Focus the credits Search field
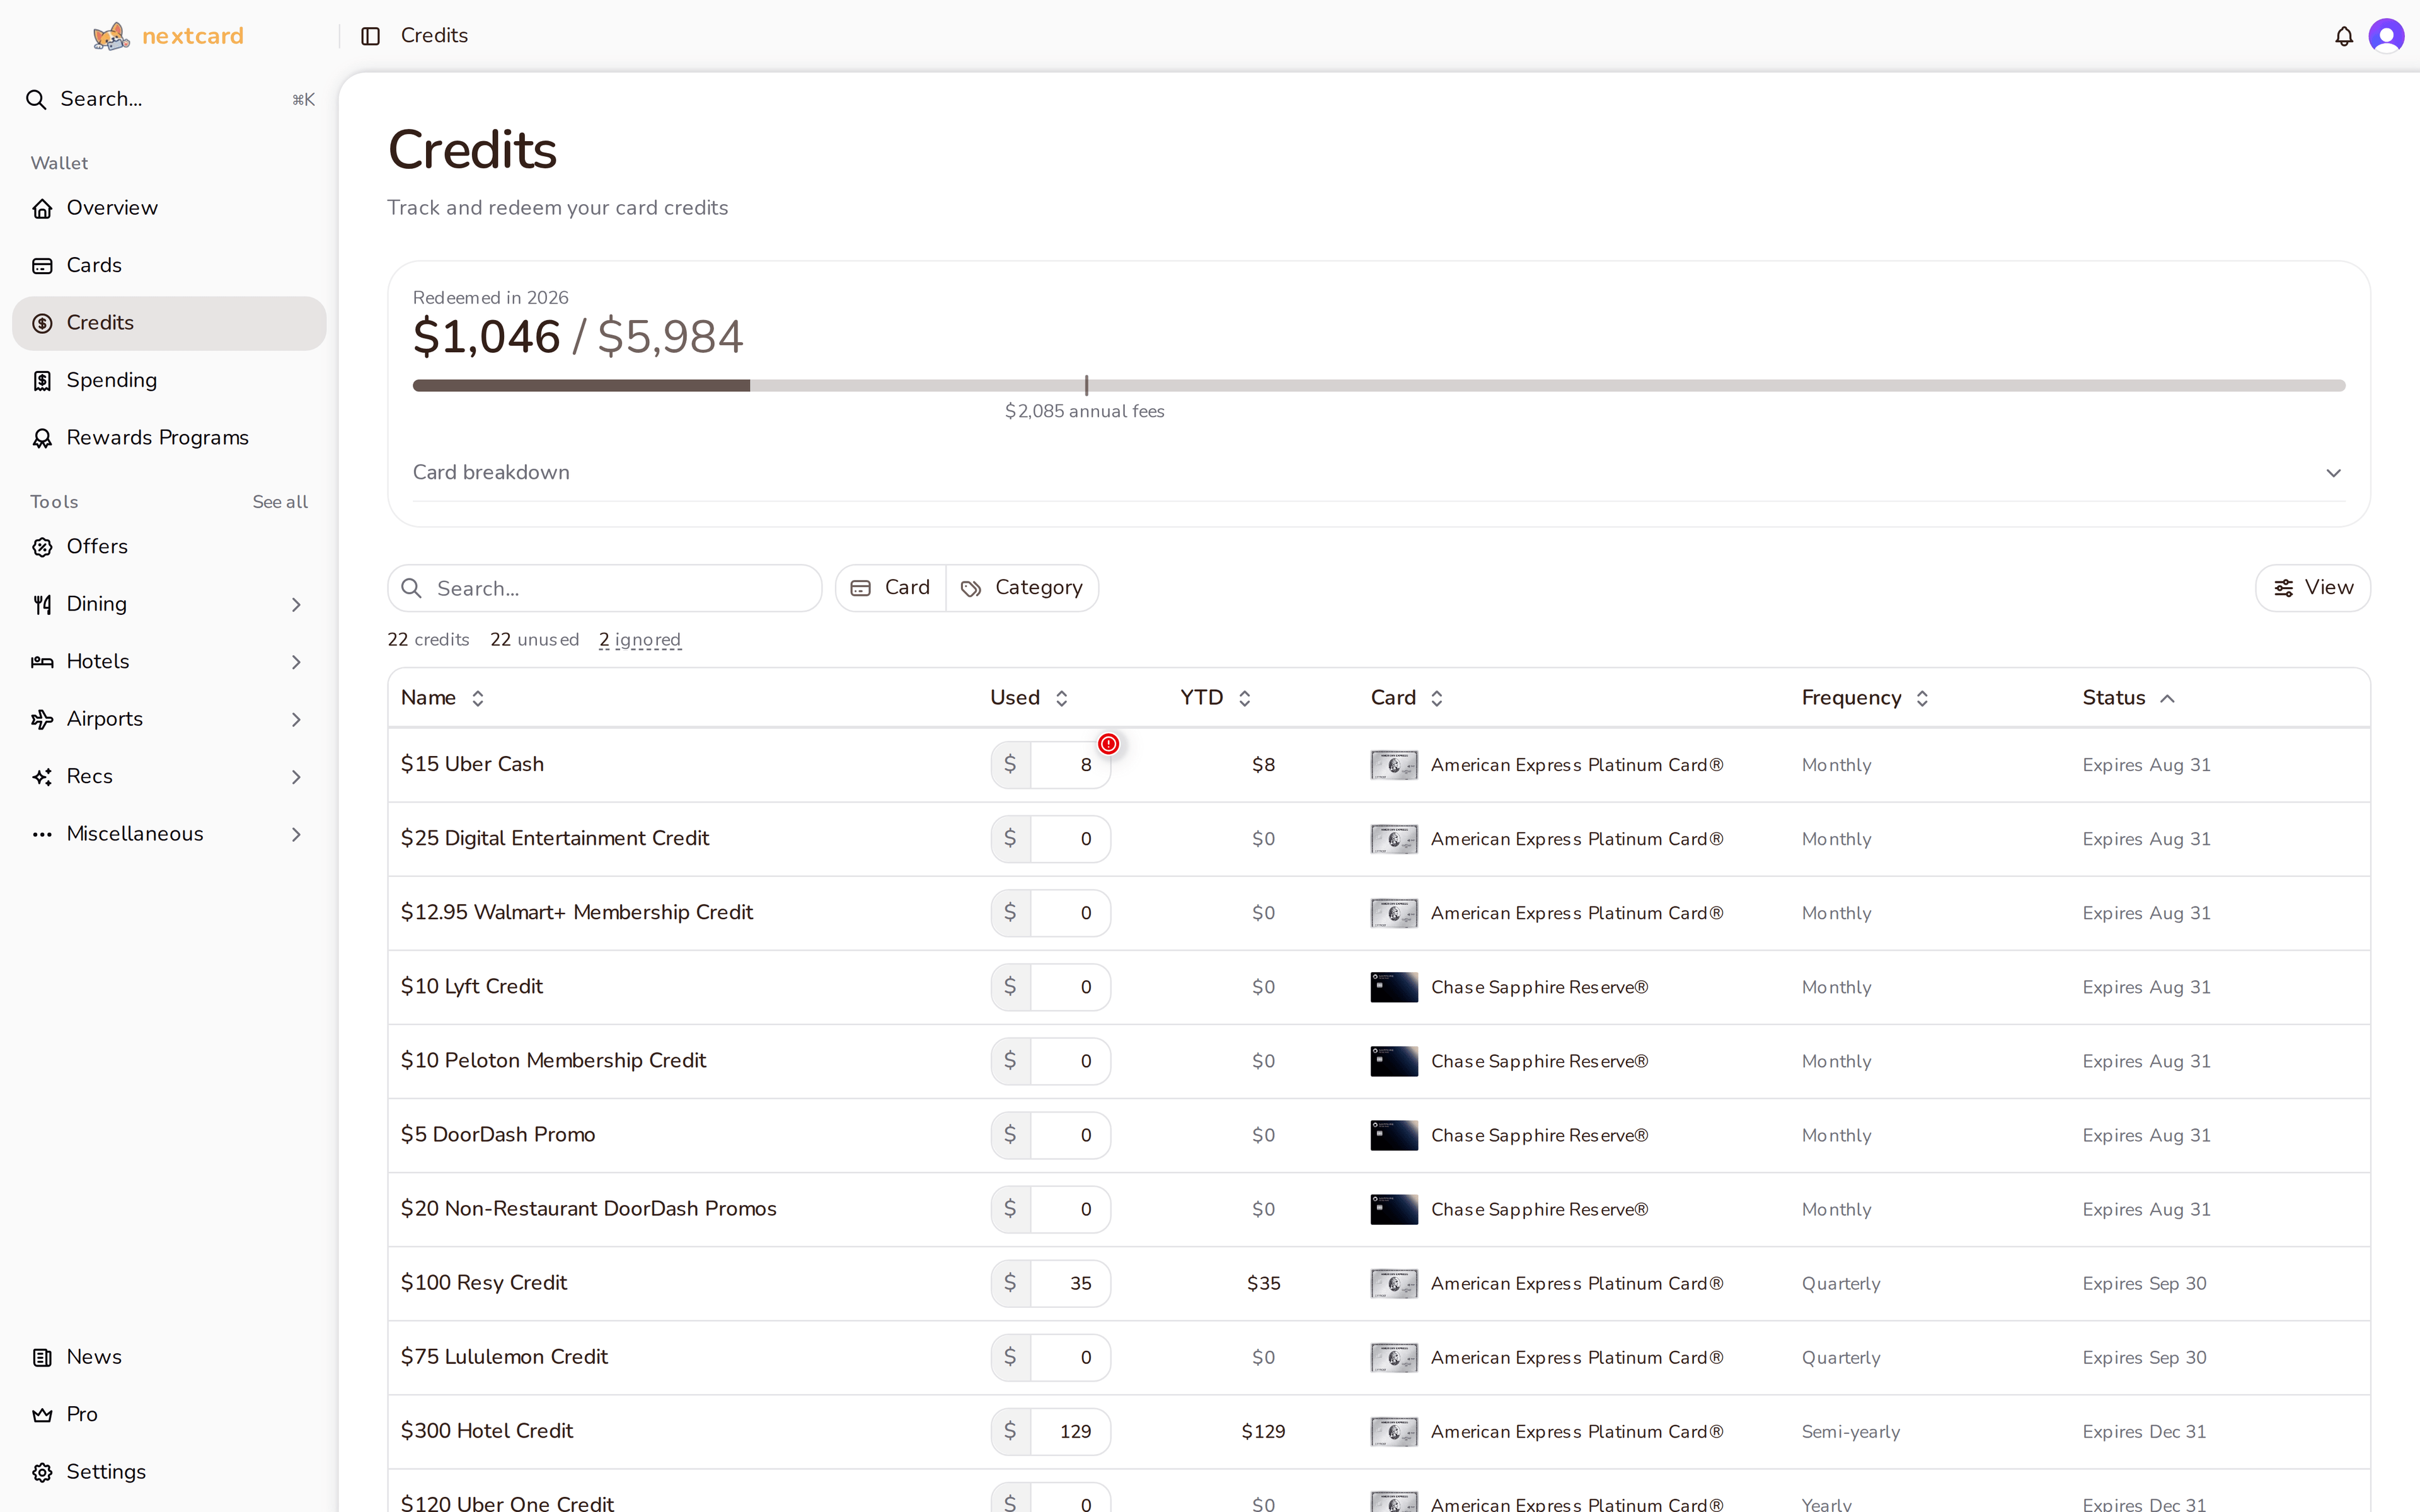 click(604, 588)
